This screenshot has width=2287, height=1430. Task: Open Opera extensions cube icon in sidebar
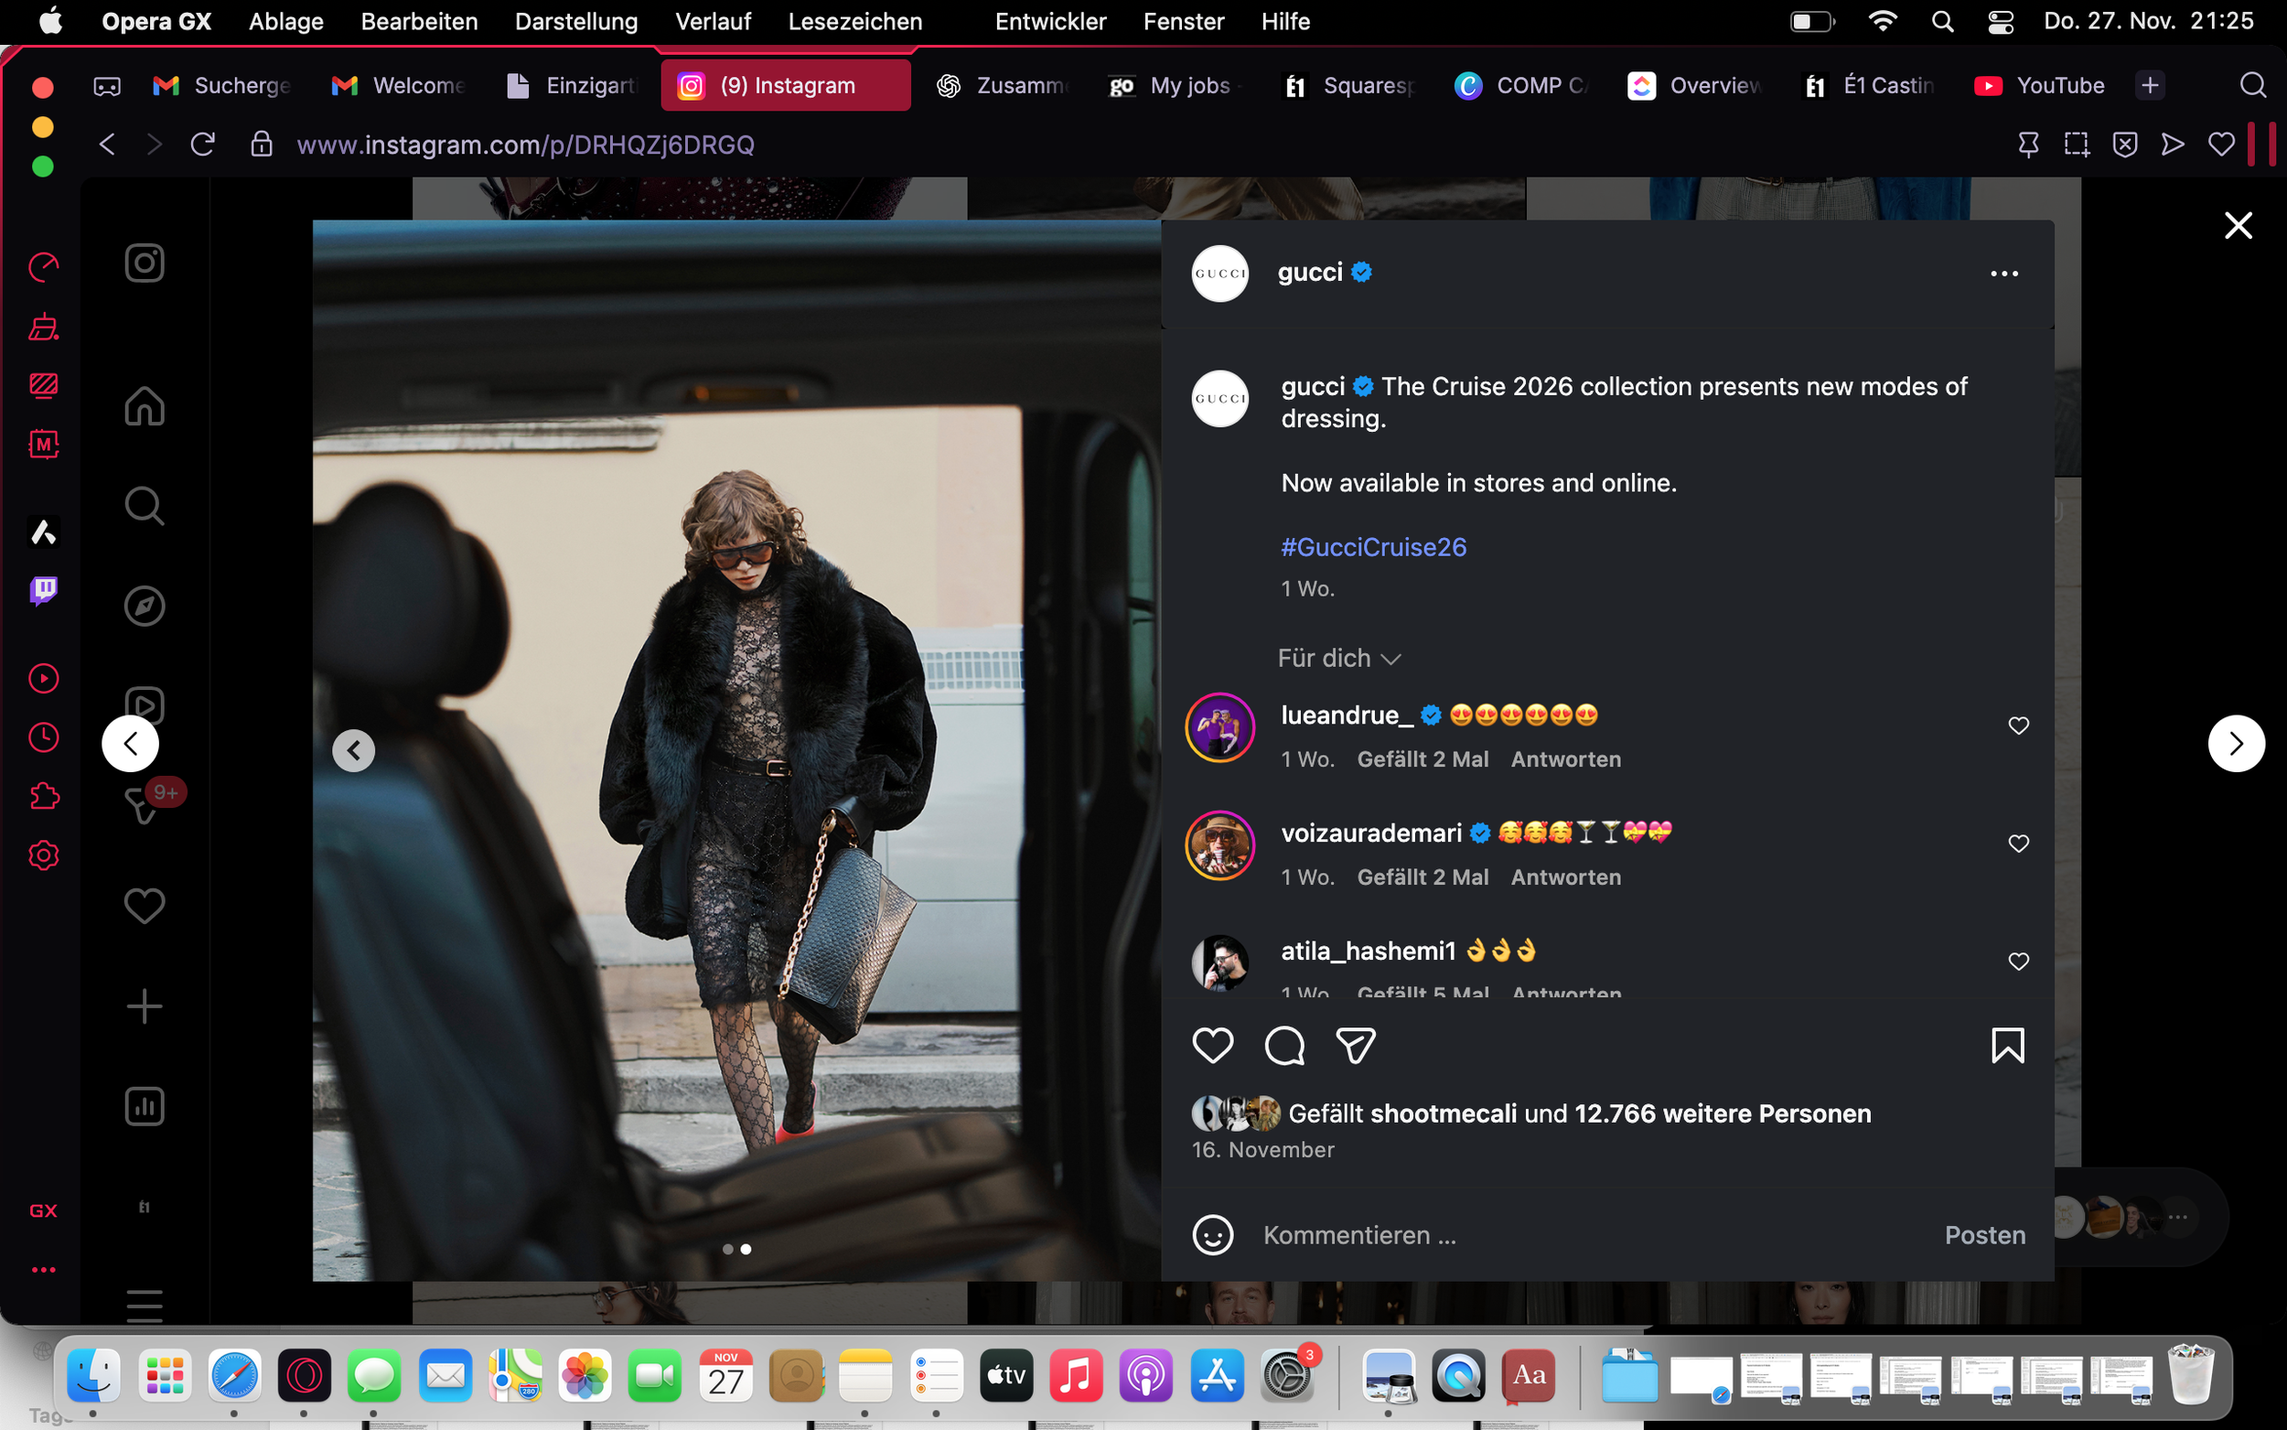(x=44, y=796)
